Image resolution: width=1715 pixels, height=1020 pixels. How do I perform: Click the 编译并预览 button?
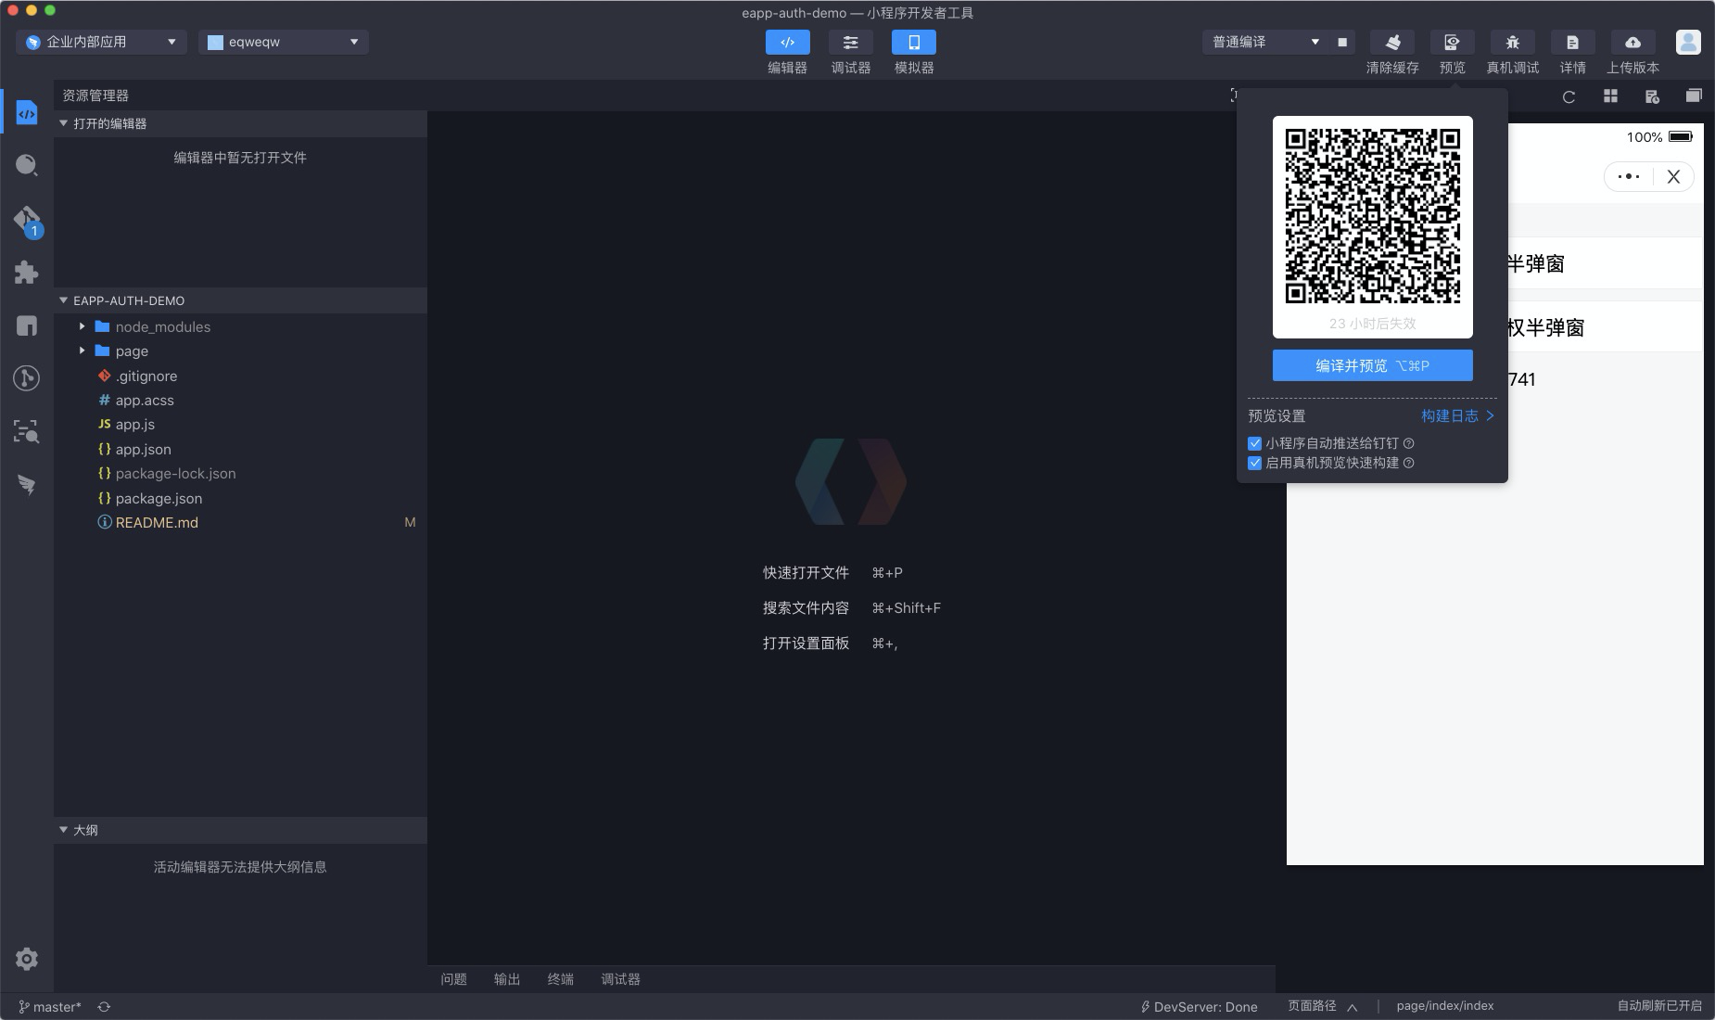pos(1371,365)
